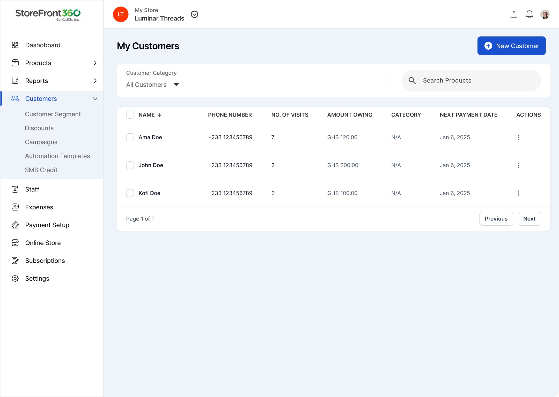This screenshot has width=559, height=397.
Task: Click the upload/export icon in header
Action: click(514, 14)
